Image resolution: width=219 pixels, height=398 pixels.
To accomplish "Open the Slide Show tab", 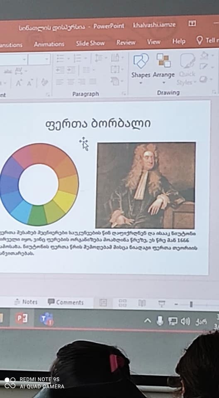I will (90, 44).
